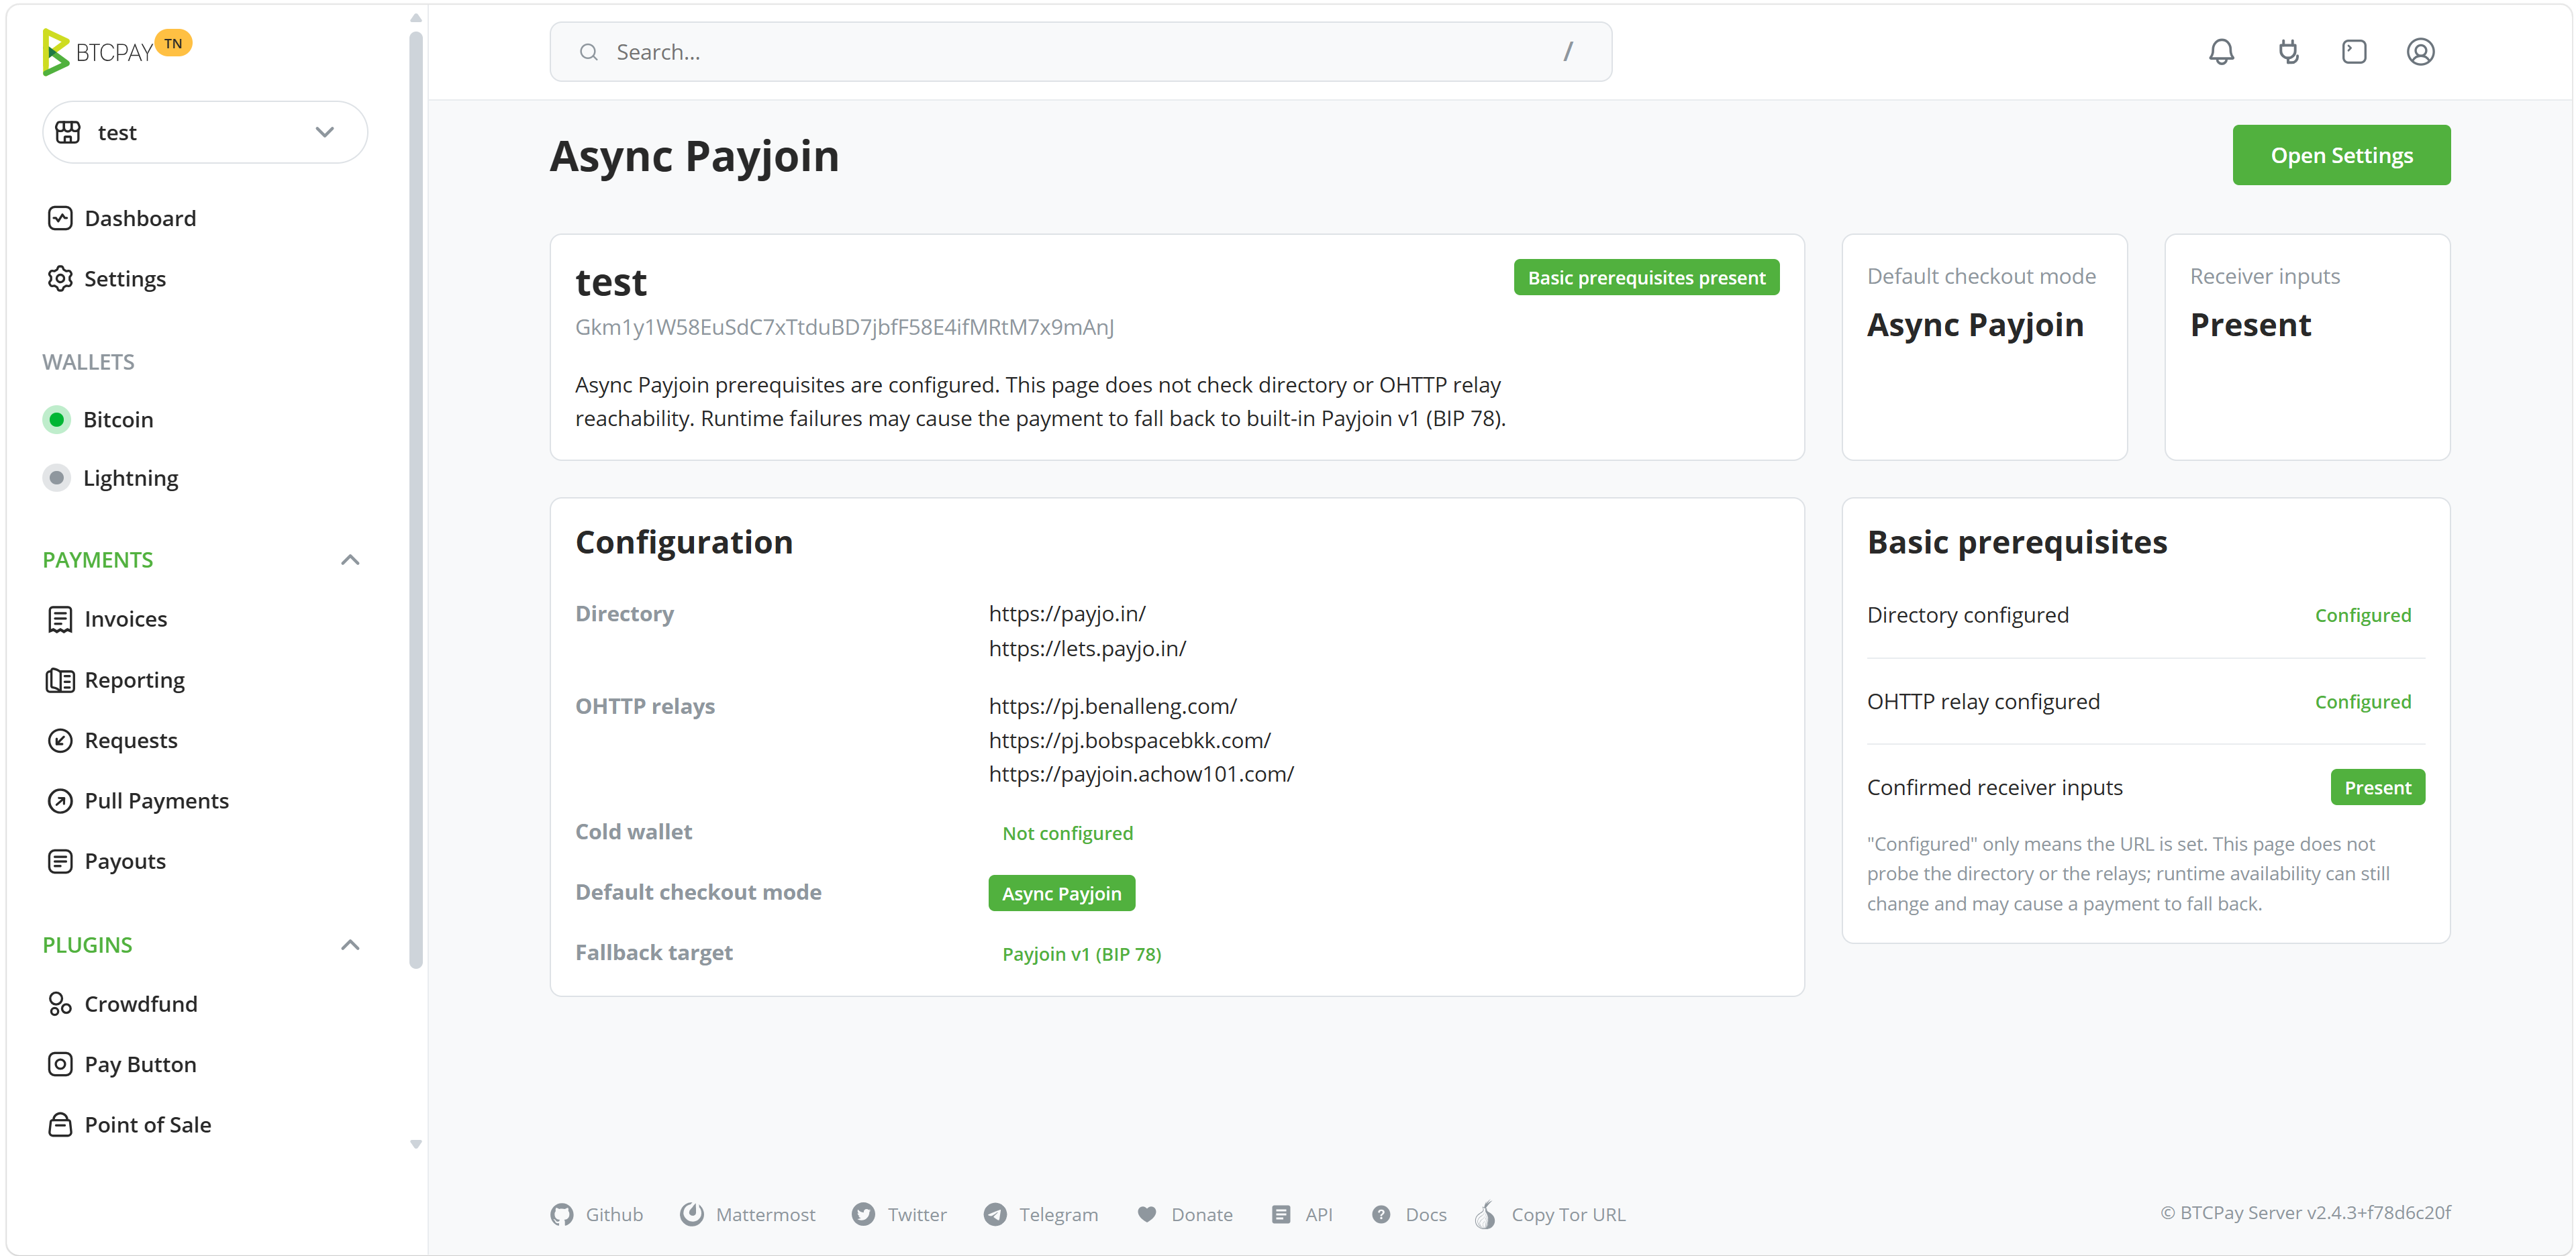Open the Docs footer link
Viewport: 2576px width, 1256px height.
click(1409, 1214)
